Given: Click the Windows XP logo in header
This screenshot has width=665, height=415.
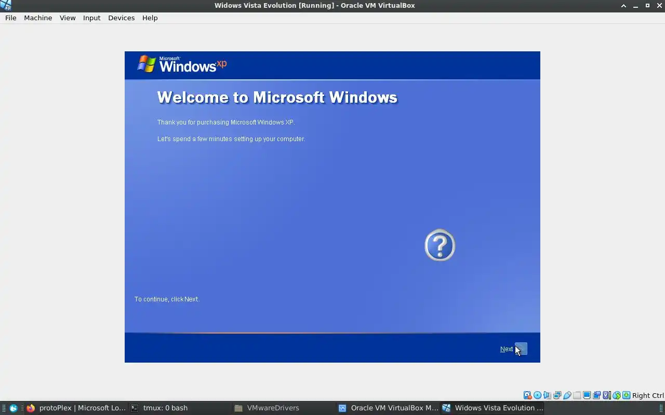Looking at the screenshot, I should coord(182,64).
